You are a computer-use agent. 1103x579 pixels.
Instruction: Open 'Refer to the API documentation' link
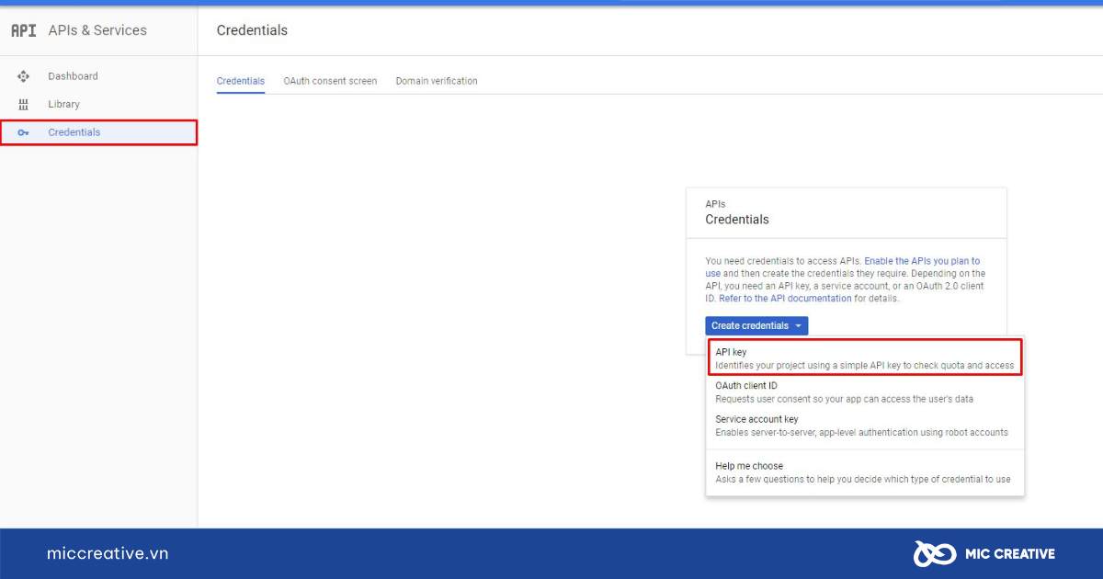pos(785,298)
